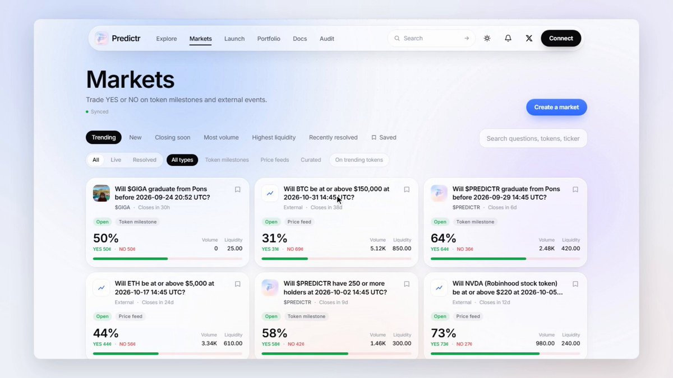Open Will BTC be at or above $150,000 title
673x378 pixels.
[336, 193]
